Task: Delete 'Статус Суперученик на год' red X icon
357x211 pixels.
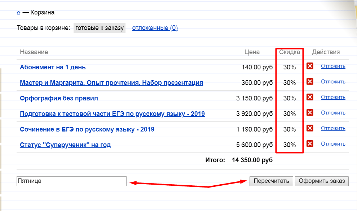Action: tap(310, 144)
